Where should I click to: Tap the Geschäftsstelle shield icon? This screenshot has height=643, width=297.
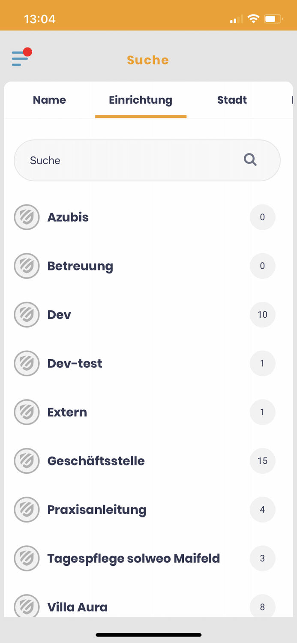27,461
